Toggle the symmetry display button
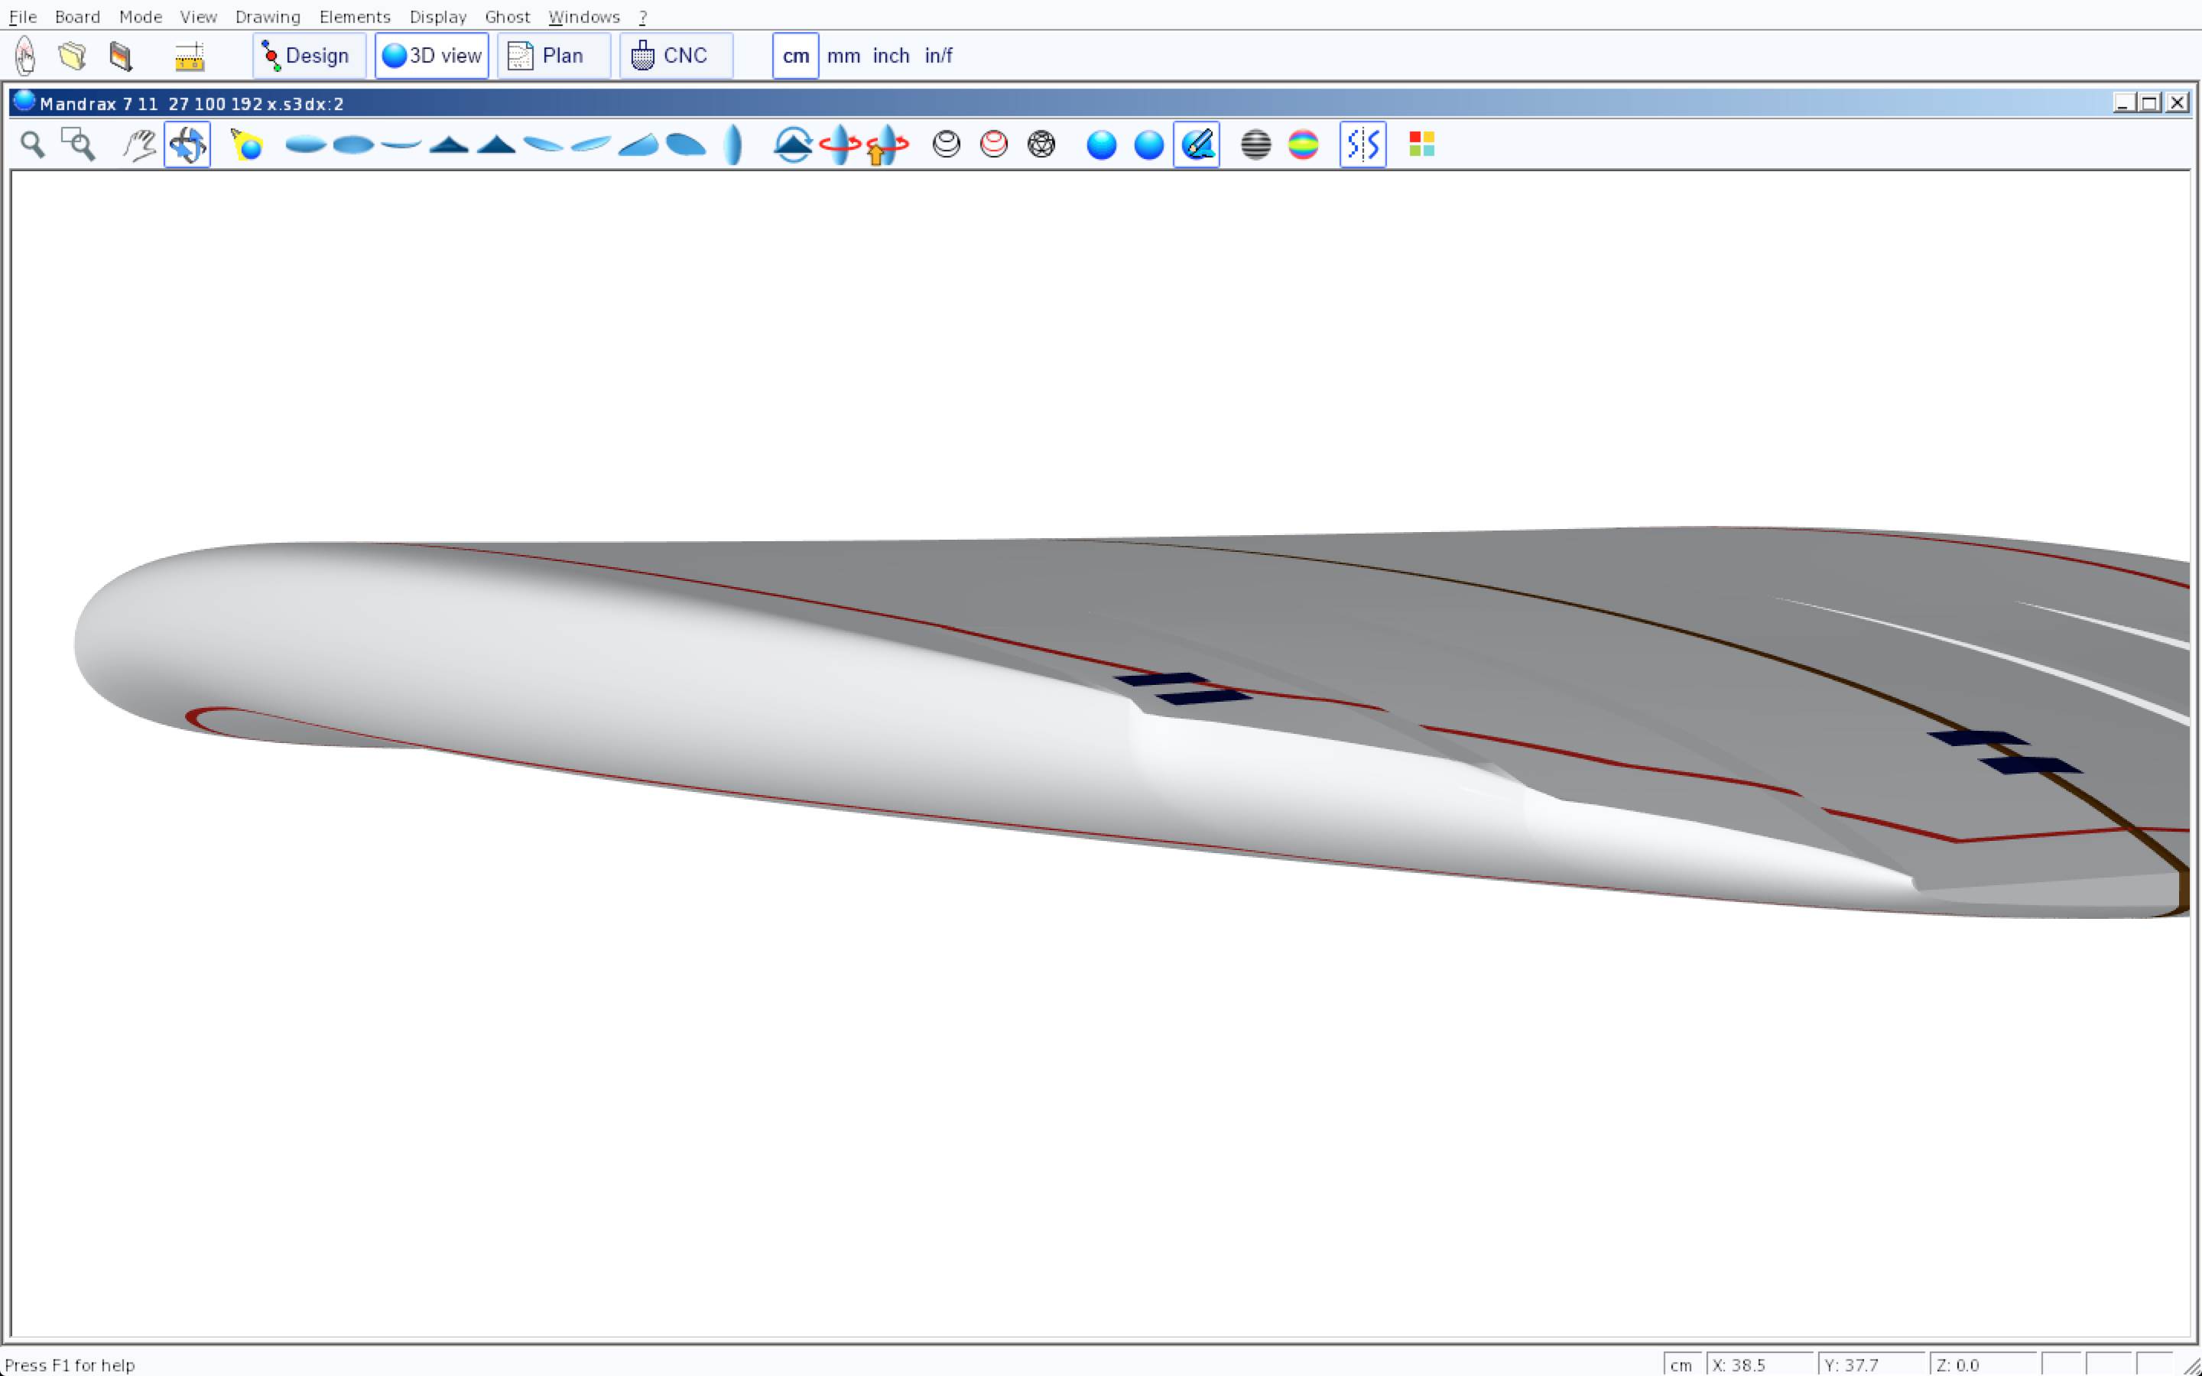 tap(1362, 144)
